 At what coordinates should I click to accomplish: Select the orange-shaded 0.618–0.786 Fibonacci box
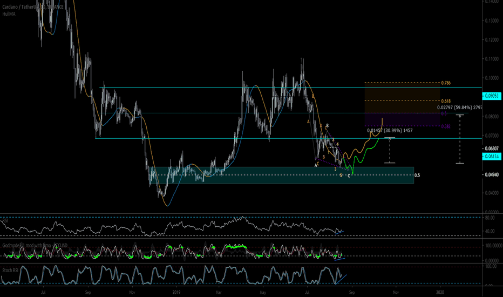pyautogui.click(x=402, y=91)
